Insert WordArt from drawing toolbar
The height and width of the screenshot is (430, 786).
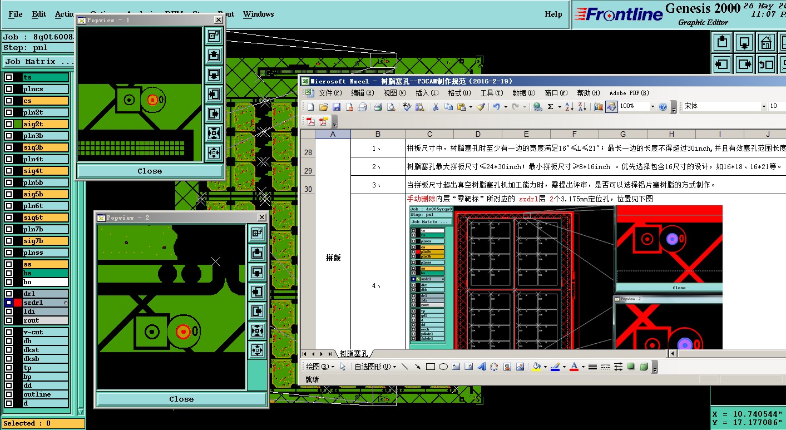coord(481,367)
